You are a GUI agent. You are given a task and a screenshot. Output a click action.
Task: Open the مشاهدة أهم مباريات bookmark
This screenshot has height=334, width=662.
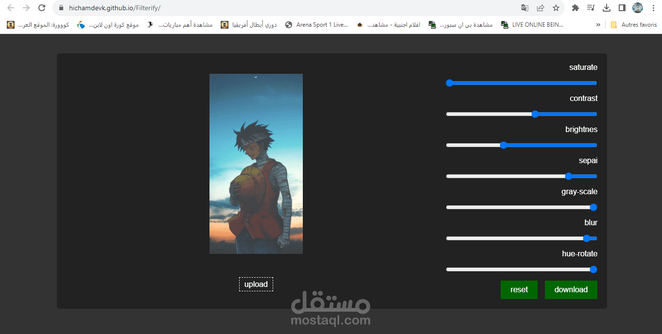tap(180, 24)
